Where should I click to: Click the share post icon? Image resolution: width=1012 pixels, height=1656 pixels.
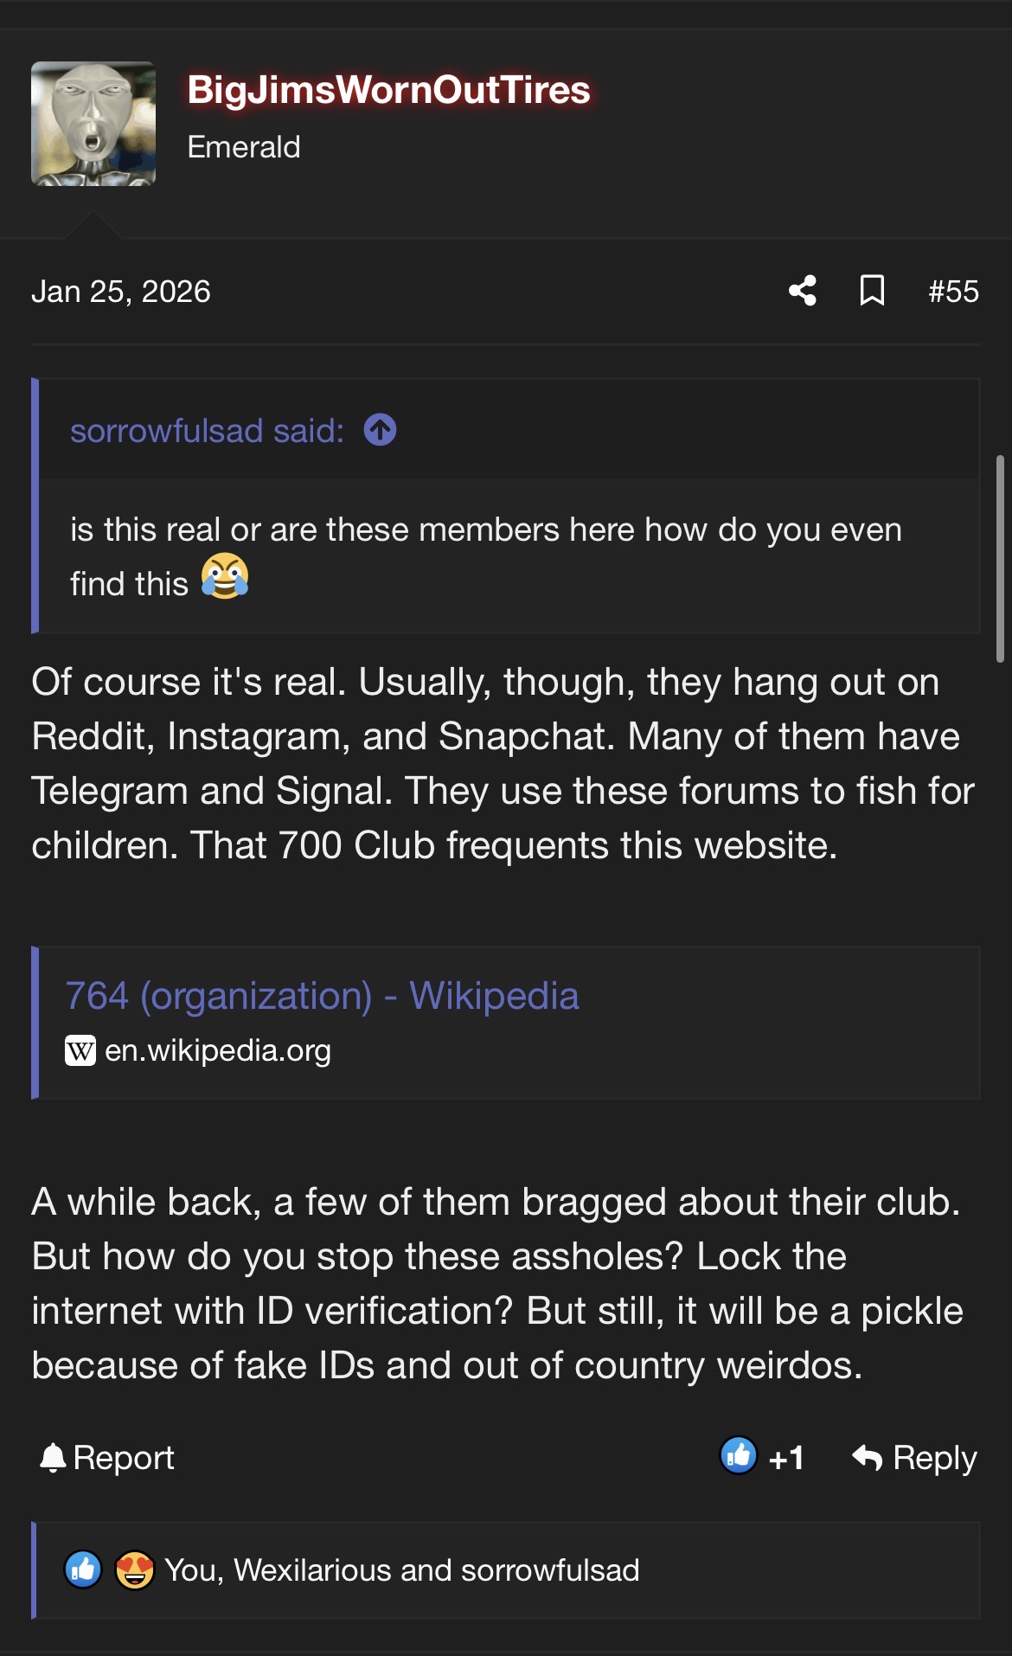803,291
